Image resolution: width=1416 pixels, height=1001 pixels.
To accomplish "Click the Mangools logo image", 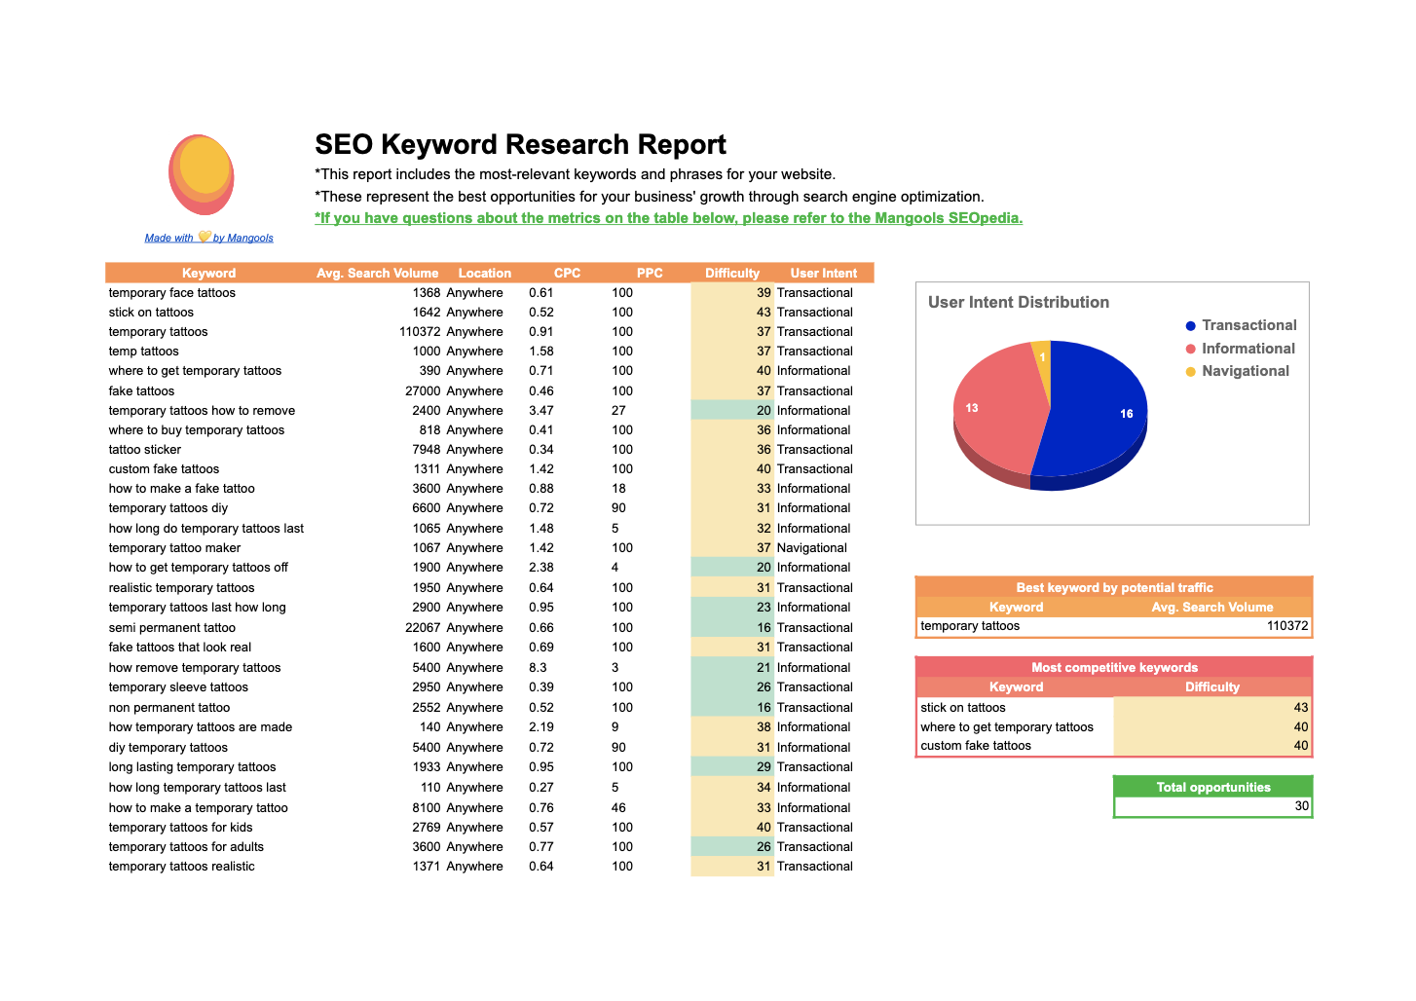I will (202, 174).
